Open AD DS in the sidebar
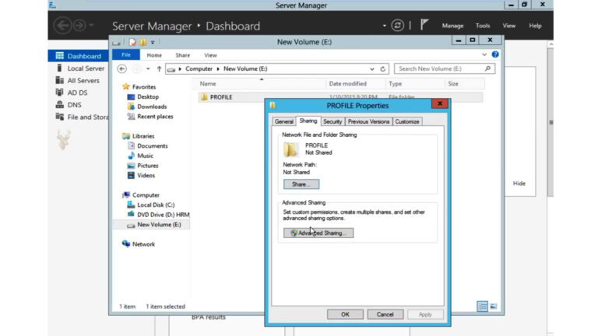Image resolution: width=598 pixels, height=336 pixels. coord(78,93)
